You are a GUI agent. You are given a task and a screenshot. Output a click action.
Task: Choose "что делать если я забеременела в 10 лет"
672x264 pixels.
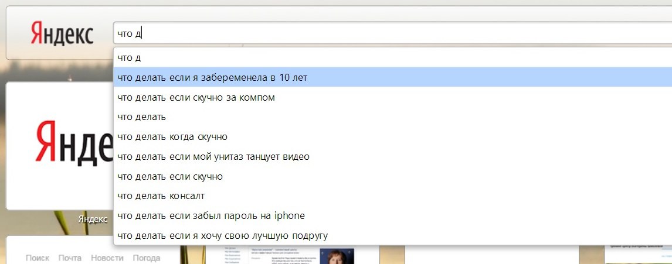[392, 77]
